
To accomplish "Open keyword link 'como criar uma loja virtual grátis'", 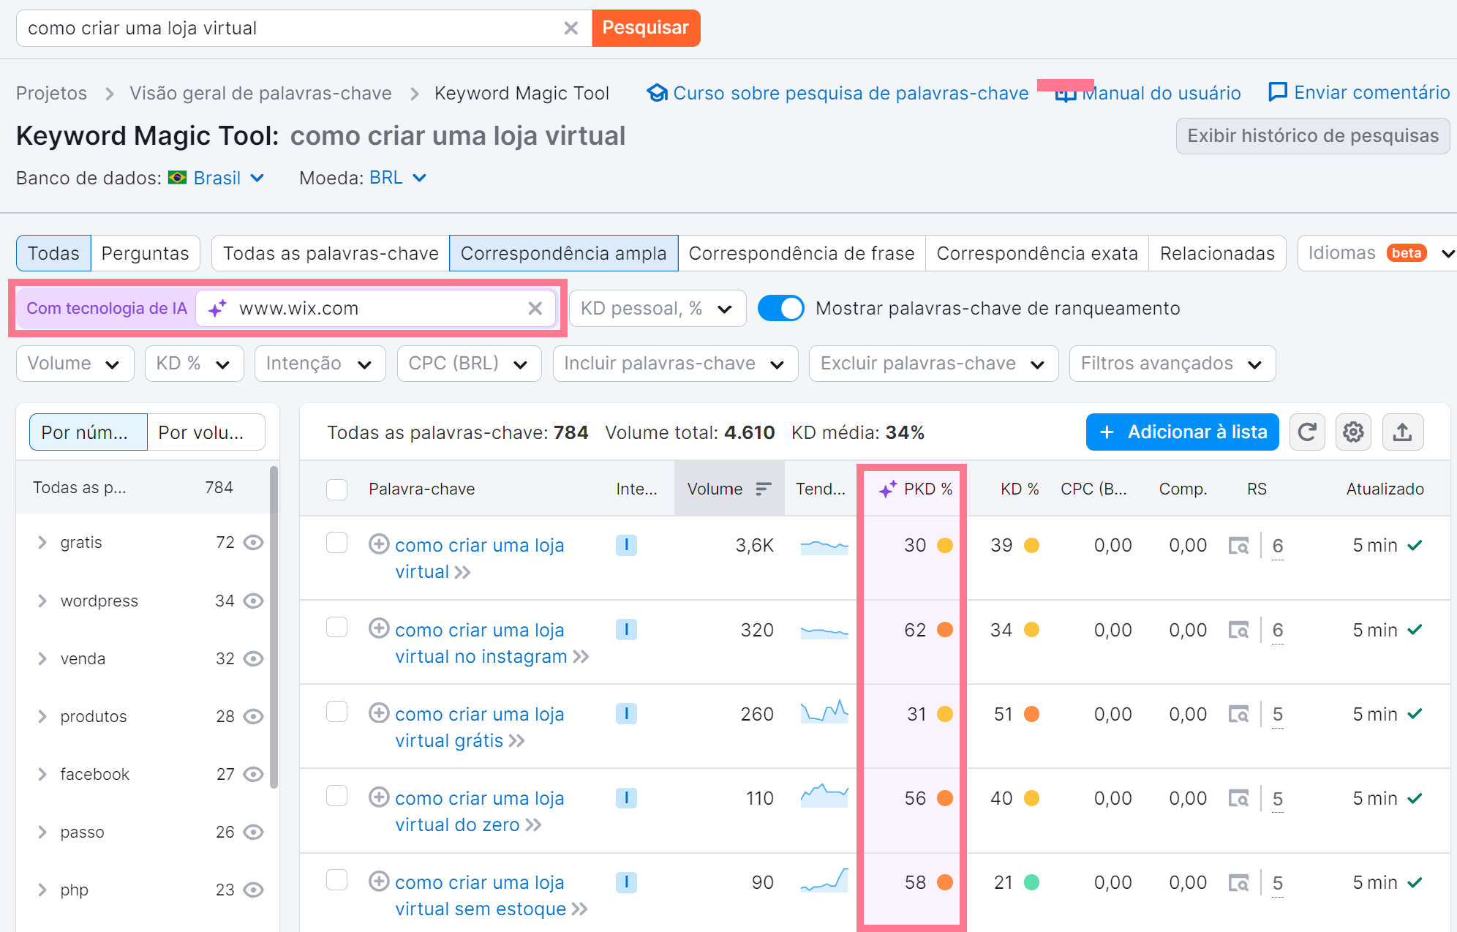I will (479, 727).
